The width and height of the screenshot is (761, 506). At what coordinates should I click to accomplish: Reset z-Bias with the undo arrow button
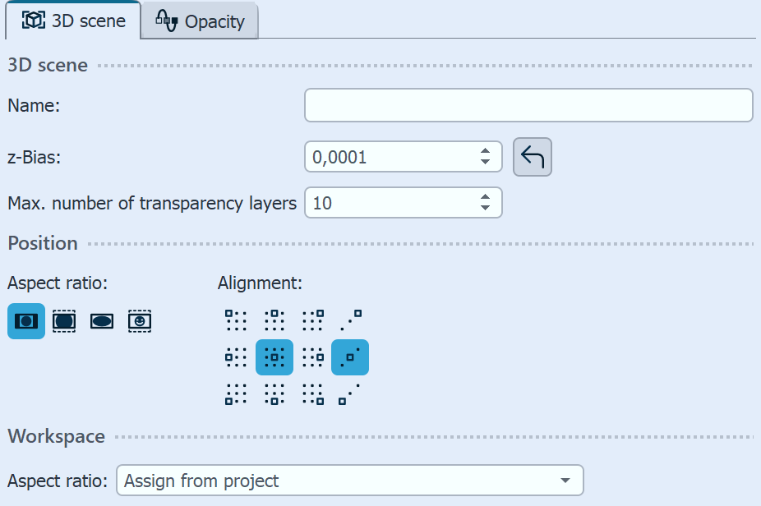[533, 157]
